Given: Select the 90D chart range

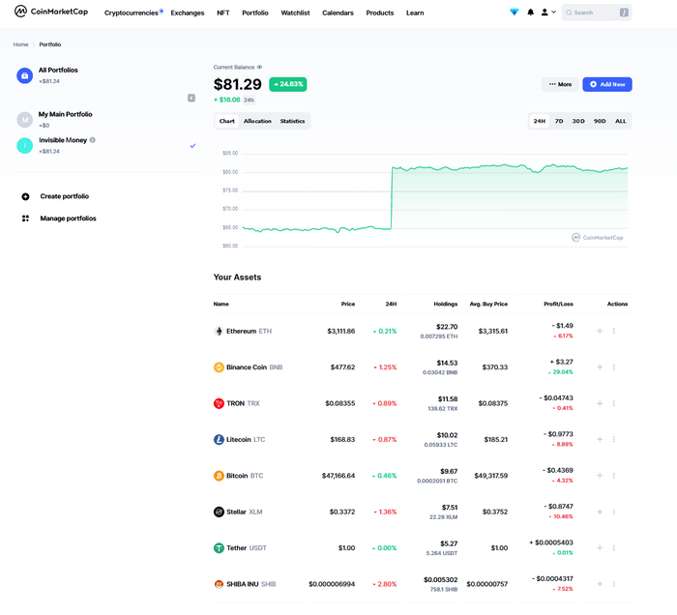Looking at the screenshot, I should pos(600,121).
